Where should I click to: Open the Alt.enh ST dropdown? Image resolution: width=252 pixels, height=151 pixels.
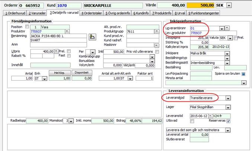point(130,78)
